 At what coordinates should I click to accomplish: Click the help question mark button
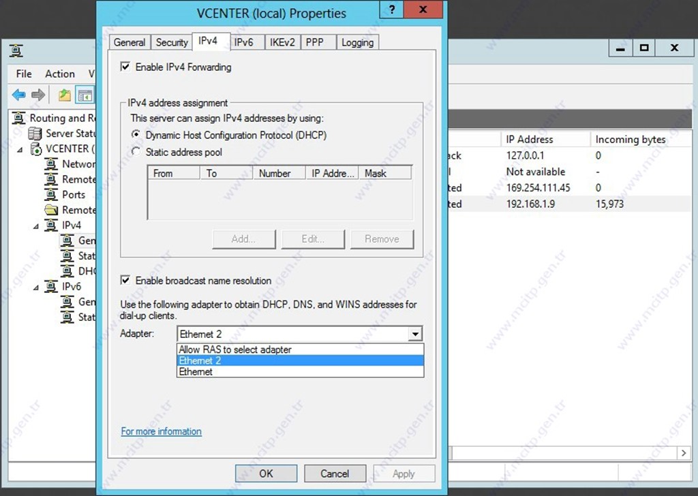pyautogui.click(x=391, y=10)
